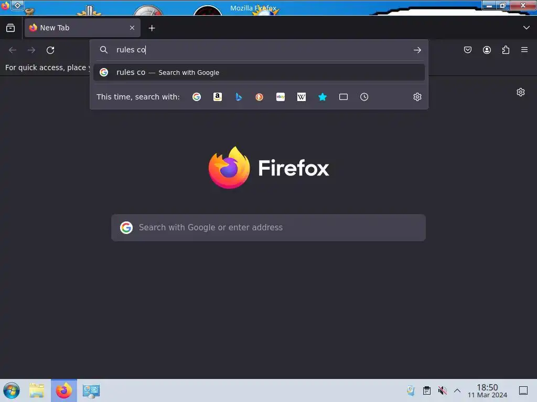Click 'This time, search with:' label
The width and height of the screenshot is (537, 402).
click(x=138, y=97)
